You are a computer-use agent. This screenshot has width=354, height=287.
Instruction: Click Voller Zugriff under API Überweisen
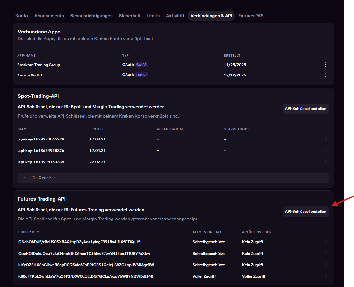tap(254, 276)
